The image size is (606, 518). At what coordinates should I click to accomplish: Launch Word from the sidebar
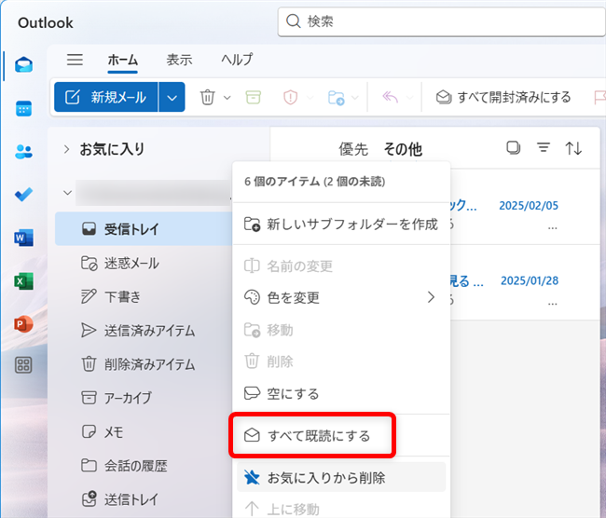coord(24,238)
